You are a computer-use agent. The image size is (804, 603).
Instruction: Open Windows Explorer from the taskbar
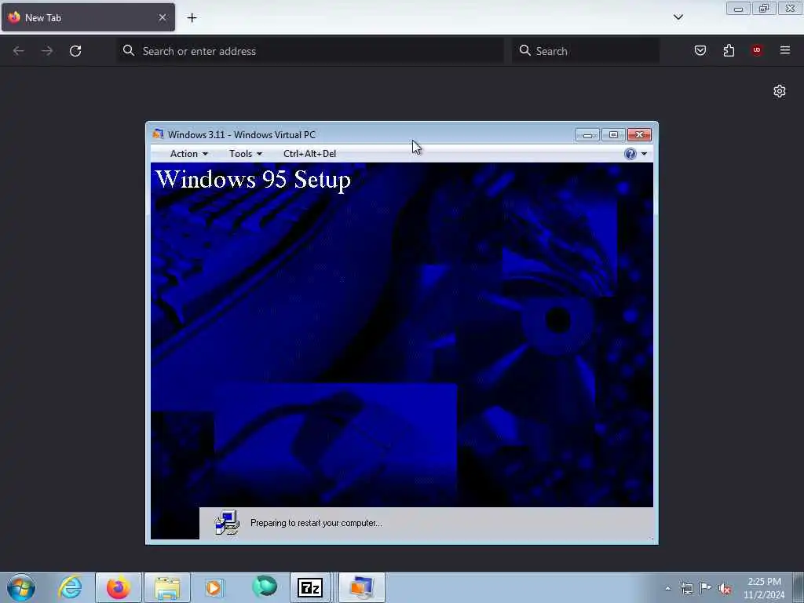coord(167,587)
